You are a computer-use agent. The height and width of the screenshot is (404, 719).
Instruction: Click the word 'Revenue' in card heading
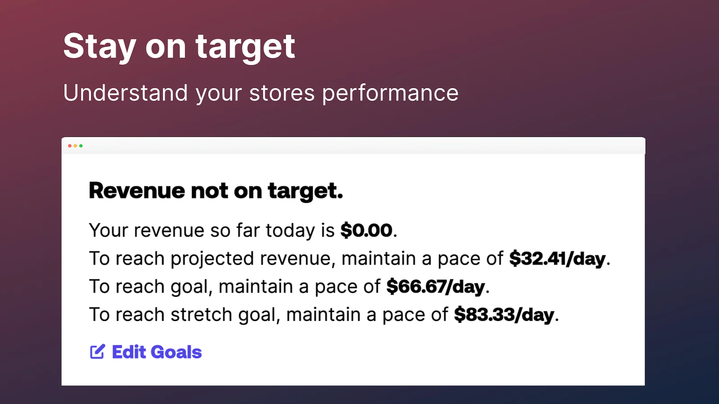[x=137, y=190]
